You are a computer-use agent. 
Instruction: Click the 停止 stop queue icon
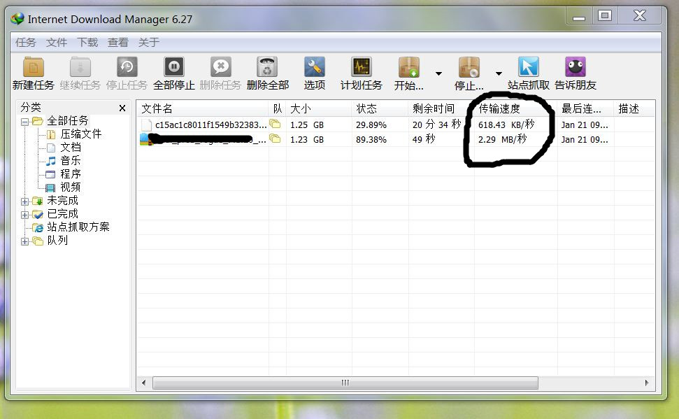coord(469,67)
